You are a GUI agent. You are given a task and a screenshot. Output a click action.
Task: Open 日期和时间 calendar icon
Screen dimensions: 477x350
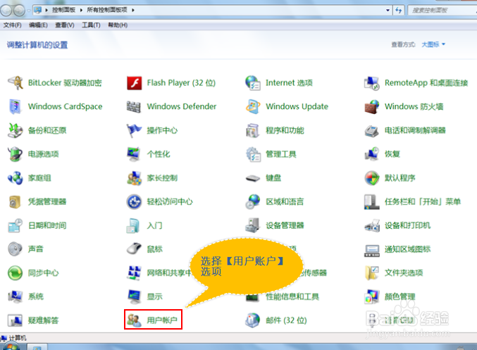click(x=16, y=225)
